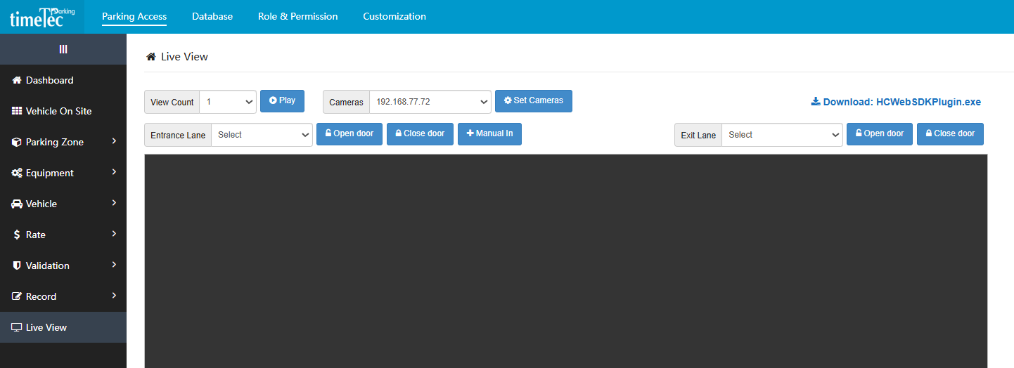This screenshot has width=1014, height=368.
Task: Click the TimeTec Parking logo
Action: tap(42, 17)
